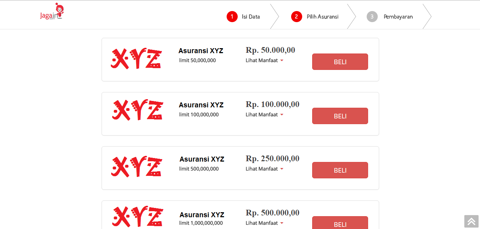Click XYZ logo in the Rp. 250.000 plan
This screenshot has width=480, height=229.
(136, 166)
